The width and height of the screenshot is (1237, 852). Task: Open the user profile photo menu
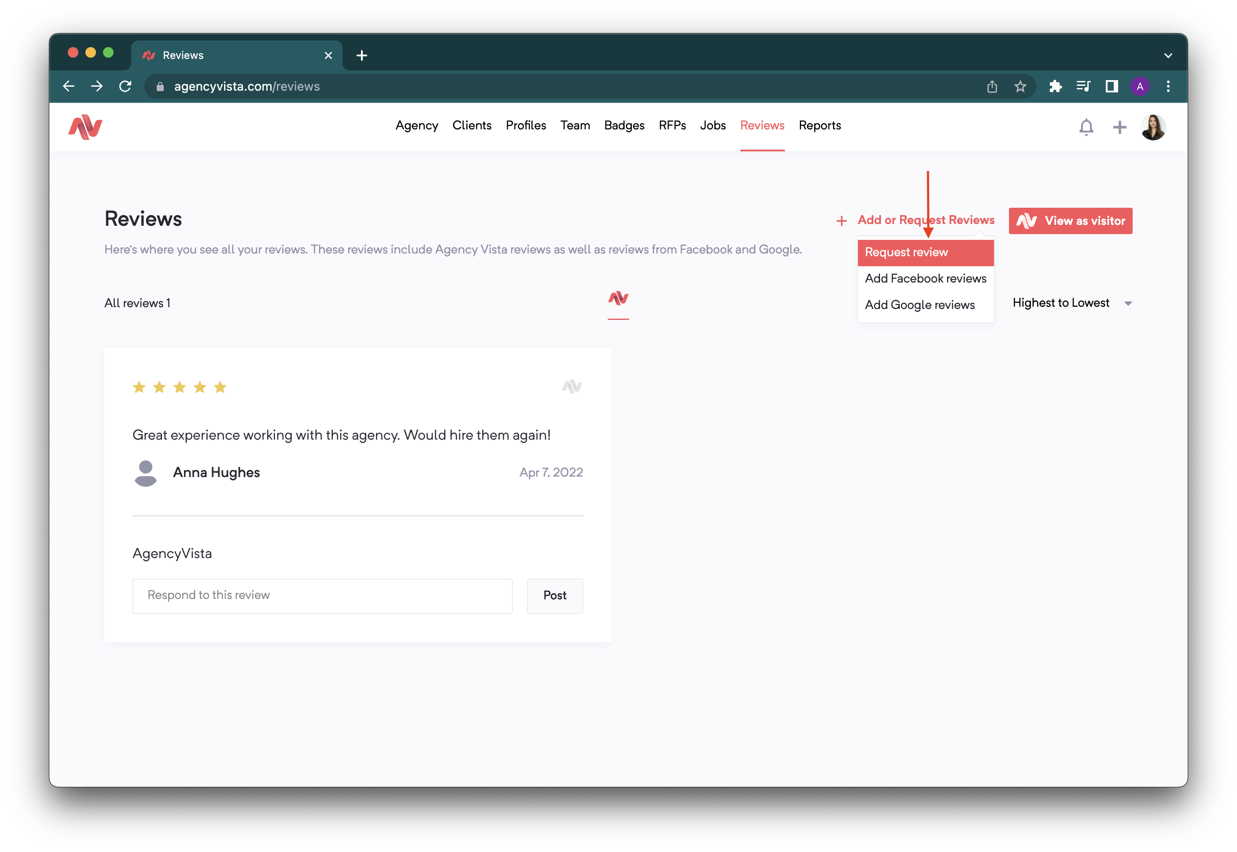[1153, 127]
